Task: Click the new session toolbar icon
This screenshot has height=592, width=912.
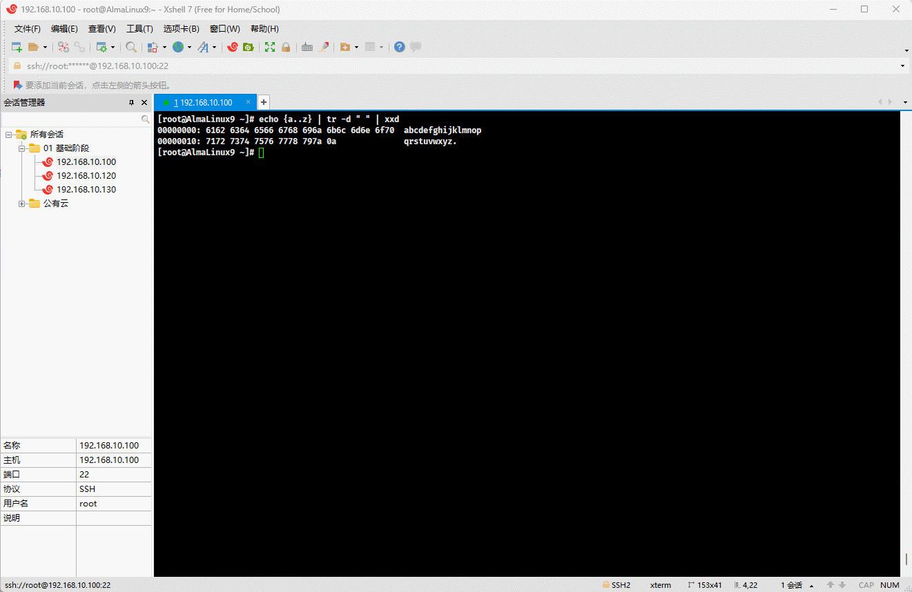Action: pos(17,47)
